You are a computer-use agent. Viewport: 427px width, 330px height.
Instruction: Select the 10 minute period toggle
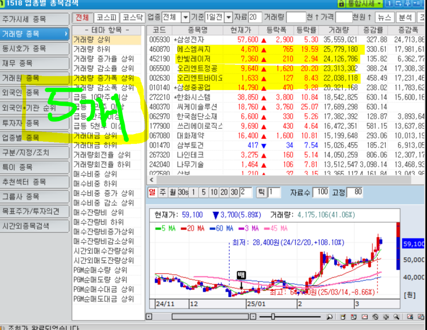click(x=214, y=192)
